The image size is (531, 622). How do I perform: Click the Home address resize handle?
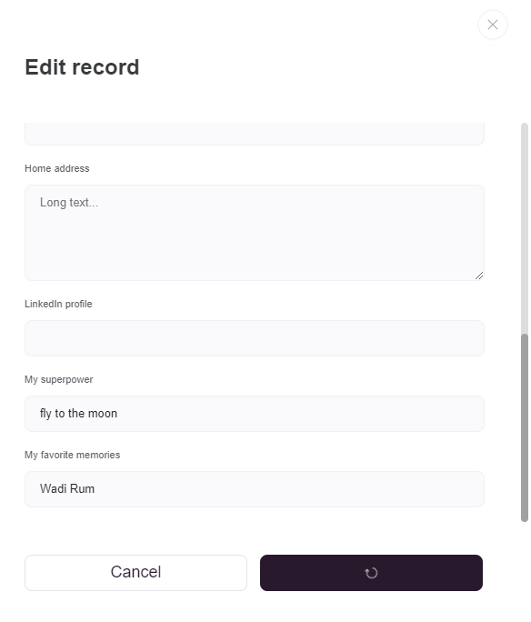[x=479, y=276]
